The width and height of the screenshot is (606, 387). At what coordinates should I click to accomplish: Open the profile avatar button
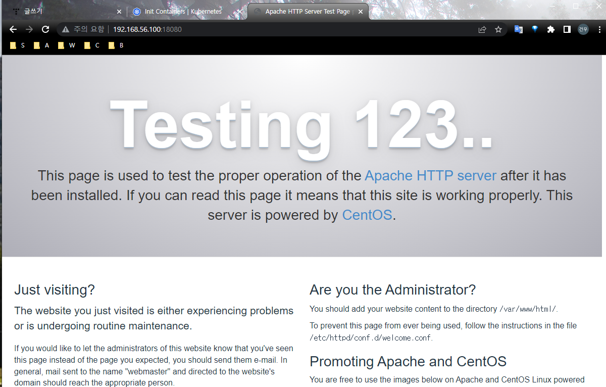pos(583,29)
